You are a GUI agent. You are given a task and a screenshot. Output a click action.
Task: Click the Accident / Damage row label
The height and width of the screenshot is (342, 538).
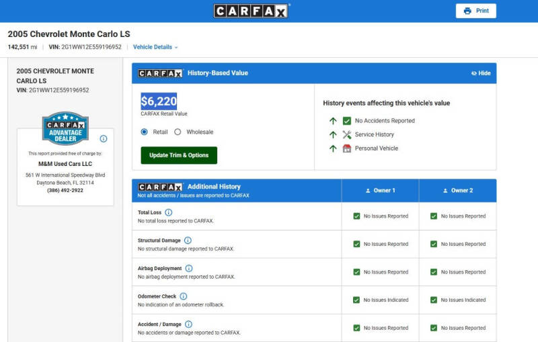(159, 324)
